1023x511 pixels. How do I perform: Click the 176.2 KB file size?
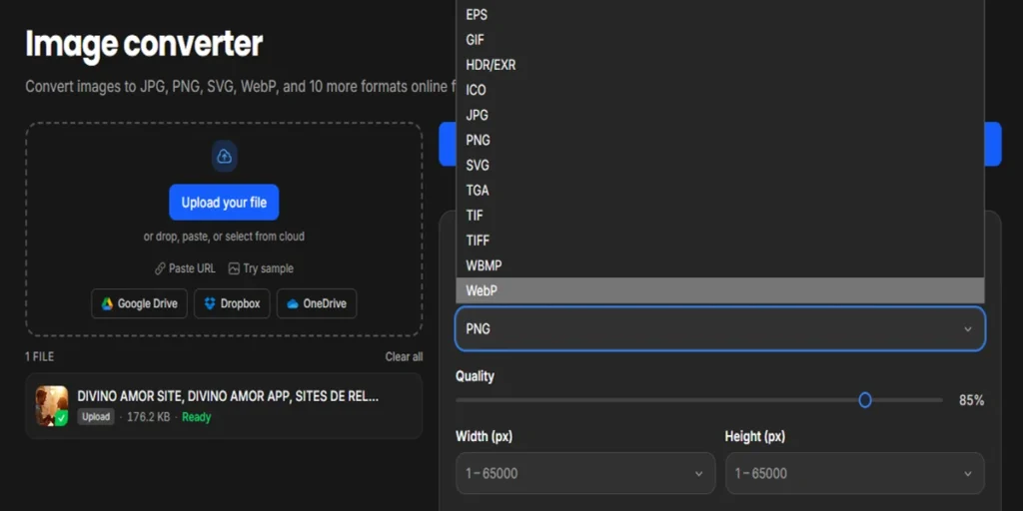149,417
